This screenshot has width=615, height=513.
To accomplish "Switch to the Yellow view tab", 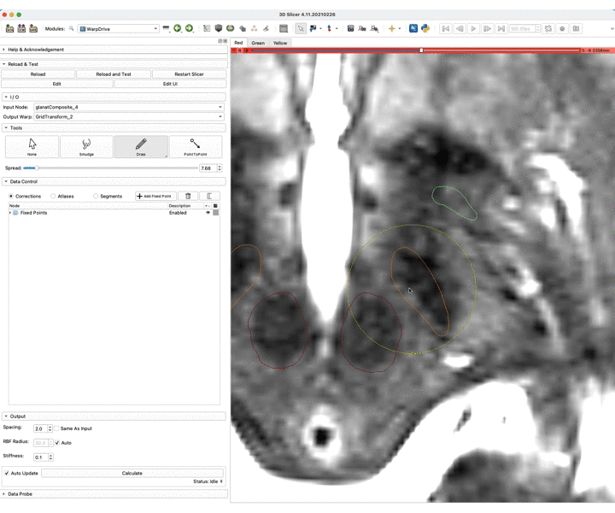I will point(280,43).
